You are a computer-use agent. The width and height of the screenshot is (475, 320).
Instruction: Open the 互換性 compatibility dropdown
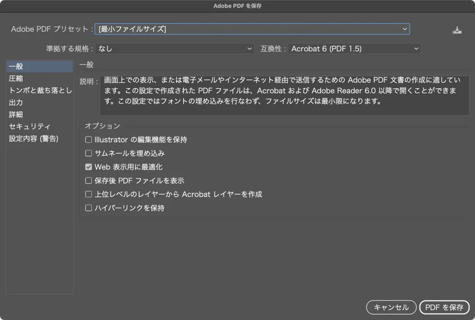(x=354, y=49)
